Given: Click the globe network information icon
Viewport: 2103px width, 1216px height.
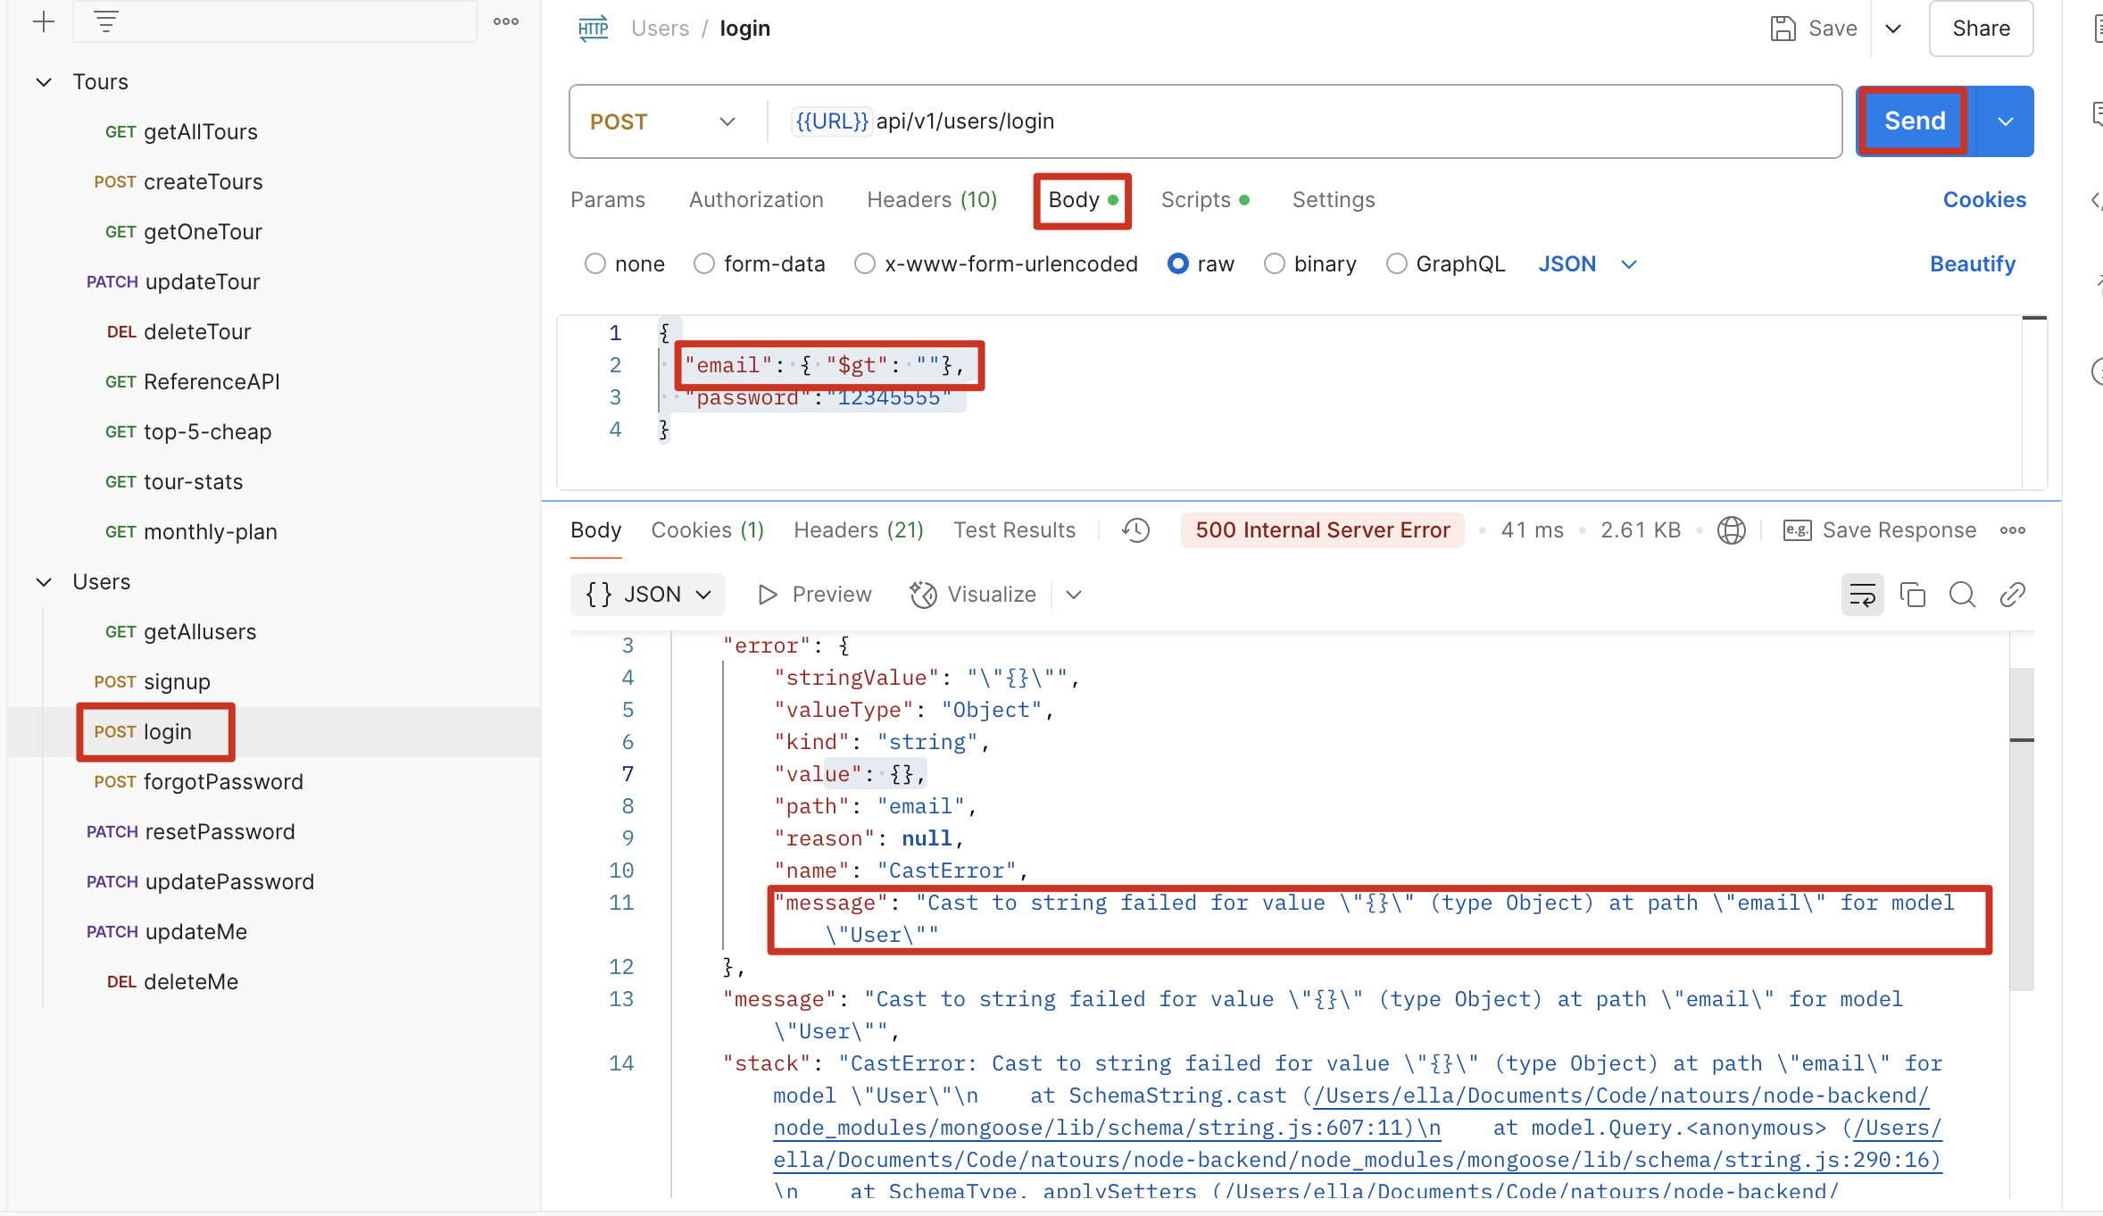Looking at the screenshot, I should tap(1731, 530).
